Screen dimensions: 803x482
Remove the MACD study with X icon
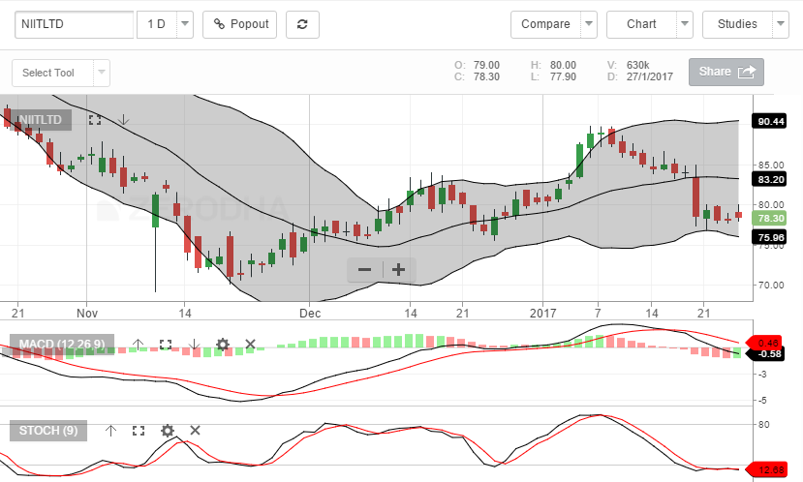tap(250, 344)
